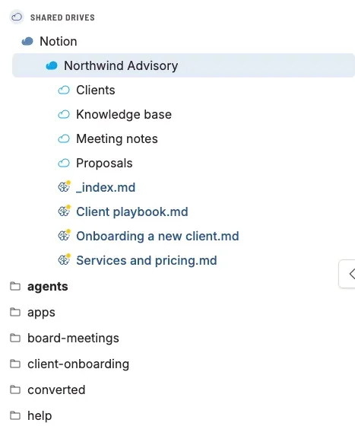The width and height of the screenshot is (355, 426).
Task: Open the Knowledge base folder
Action: (x=124, y=114)
